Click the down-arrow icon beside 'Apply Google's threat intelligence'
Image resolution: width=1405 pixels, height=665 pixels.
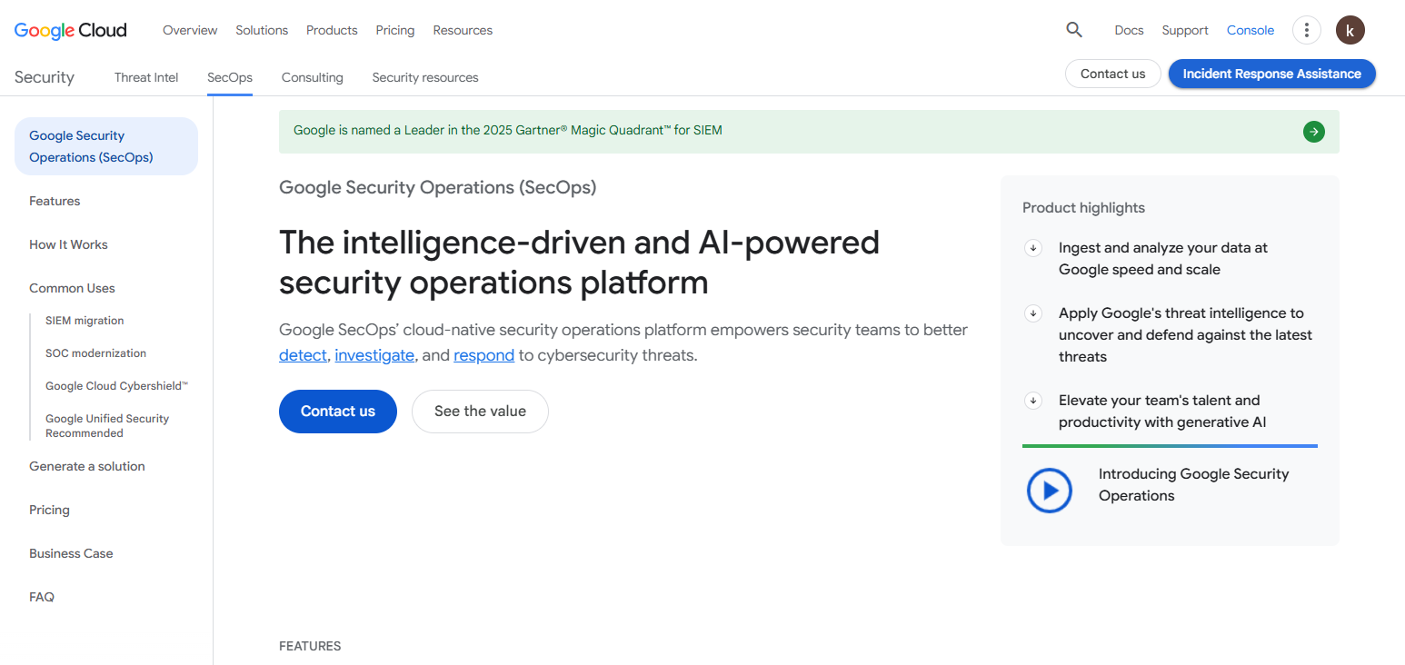1032,313
